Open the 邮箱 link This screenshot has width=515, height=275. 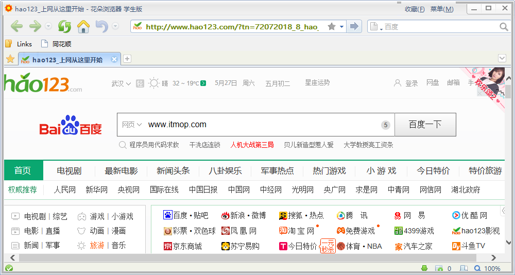(453, 83)
